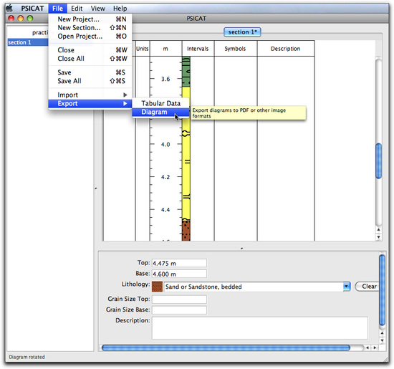
Task: Click properties panel scroll up arrow
Action: pos(382,333)
